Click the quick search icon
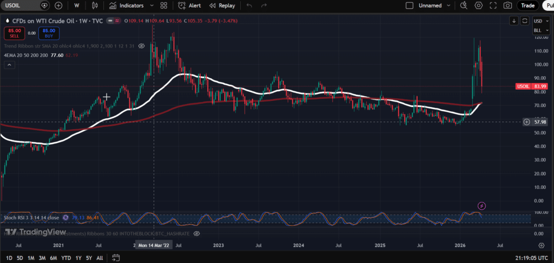 coord(464,5)
